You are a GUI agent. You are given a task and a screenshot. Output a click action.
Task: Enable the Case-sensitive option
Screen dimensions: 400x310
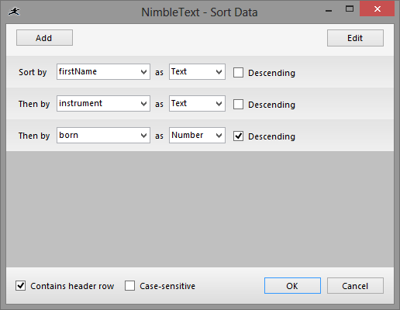pyautogui.click(x=129, y=286)
